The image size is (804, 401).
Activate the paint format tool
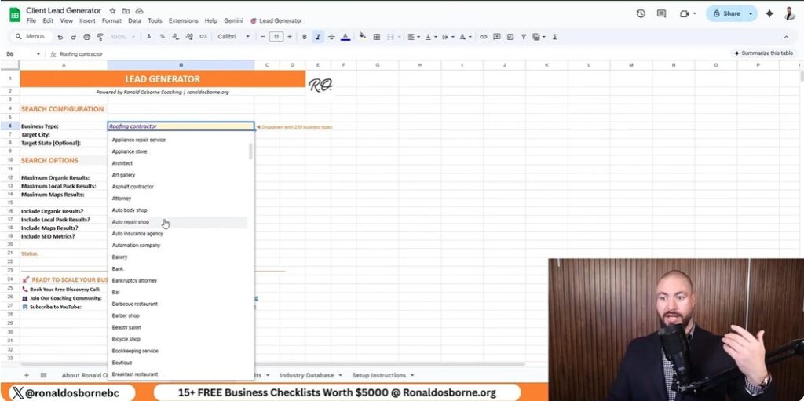[100, 37]
